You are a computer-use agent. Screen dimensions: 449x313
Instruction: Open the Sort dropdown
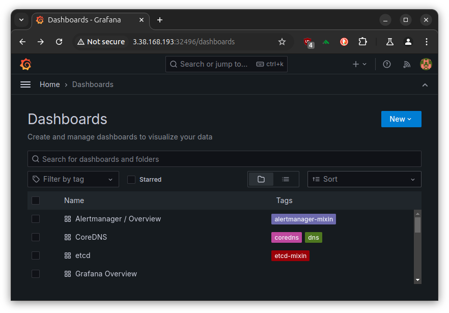[x=364, y=179]
